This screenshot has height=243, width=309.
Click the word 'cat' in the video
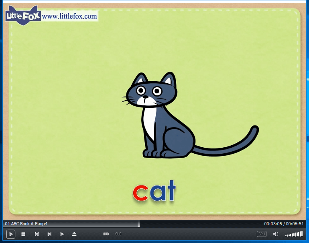(x=154, y=191)
